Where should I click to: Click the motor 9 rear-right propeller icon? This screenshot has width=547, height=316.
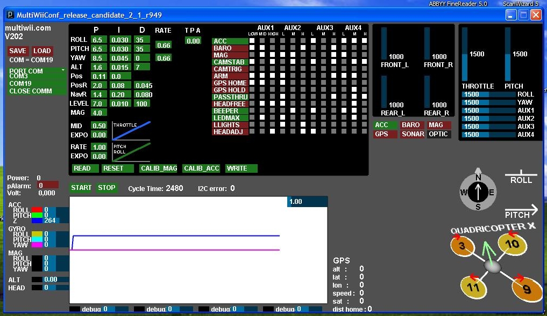526,289
